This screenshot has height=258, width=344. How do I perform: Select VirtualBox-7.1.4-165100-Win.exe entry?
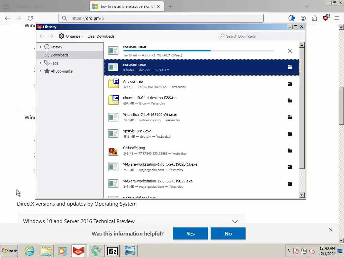click(x=202, y=117)
